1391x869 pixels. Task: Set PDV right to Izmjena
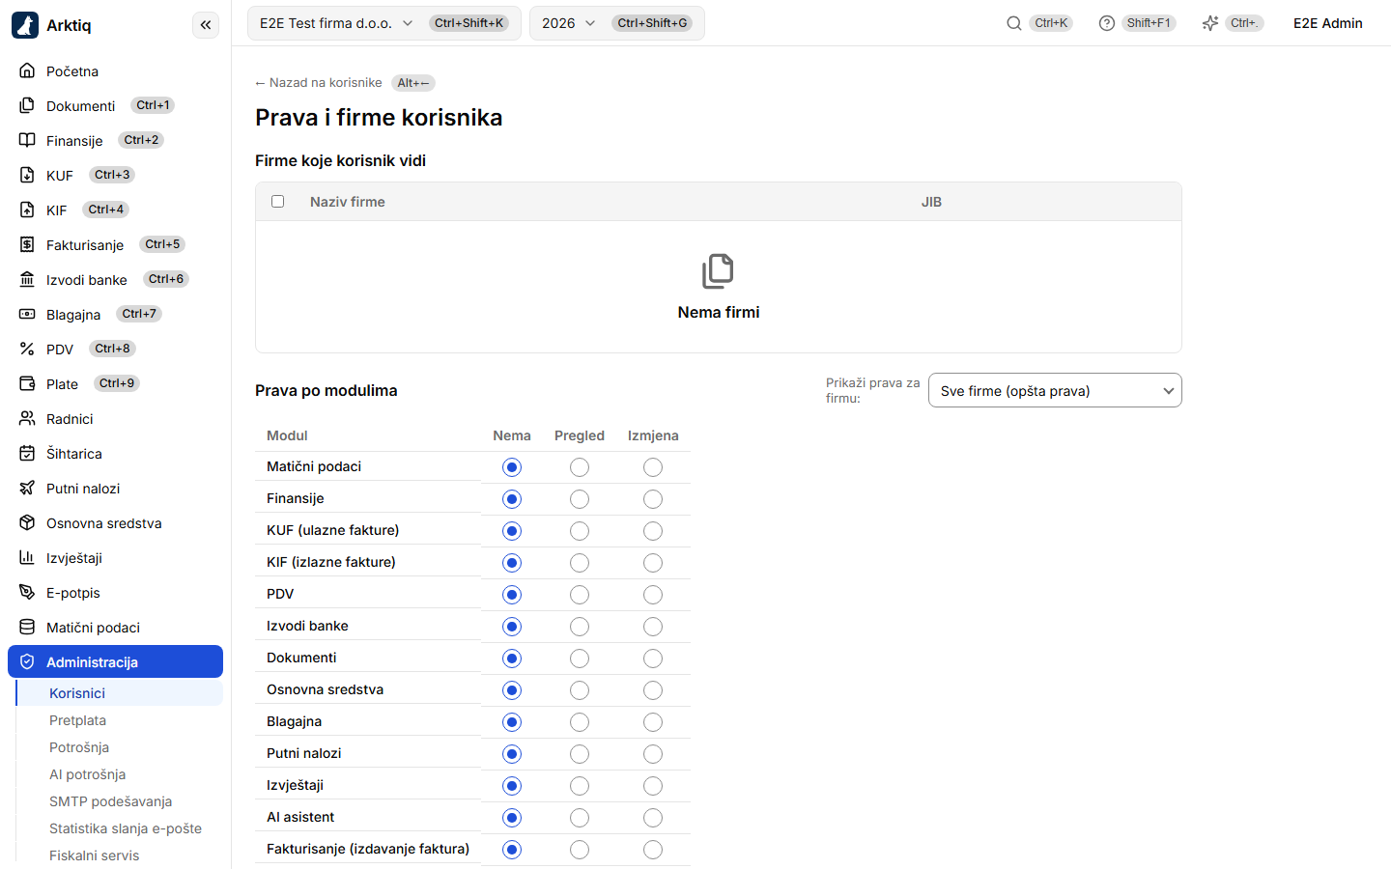[x=653, y=595]
